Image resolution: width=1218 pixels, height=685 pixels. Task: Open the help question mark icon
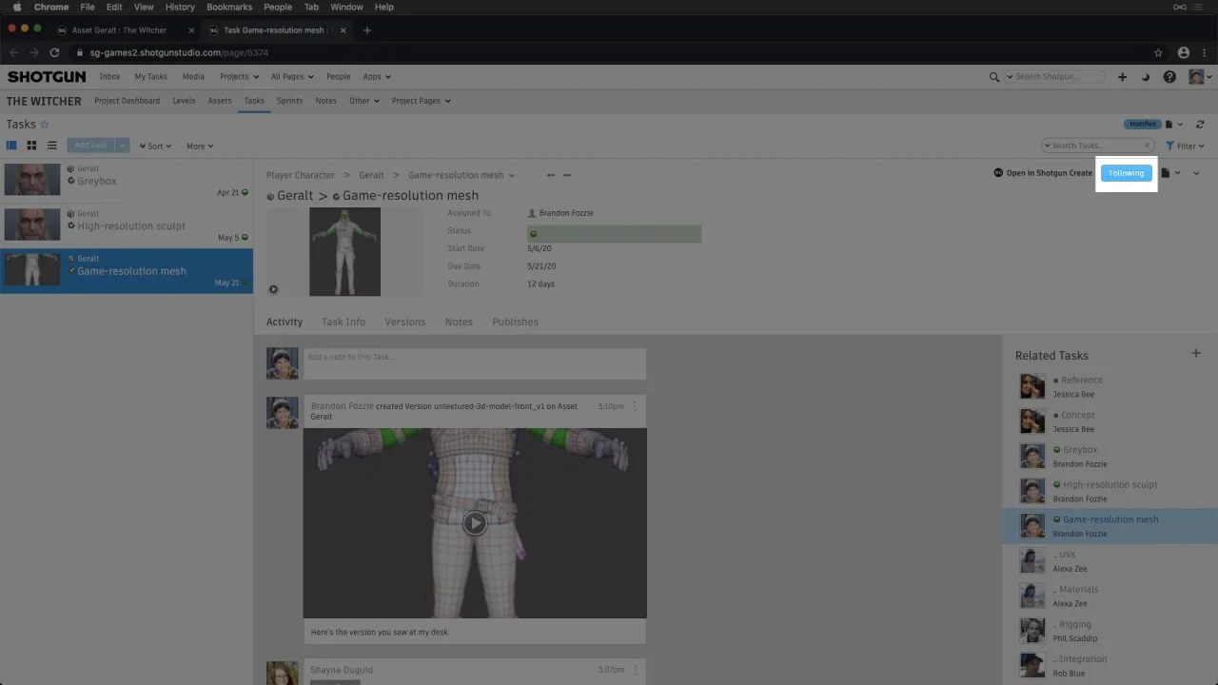point(1169,77)
